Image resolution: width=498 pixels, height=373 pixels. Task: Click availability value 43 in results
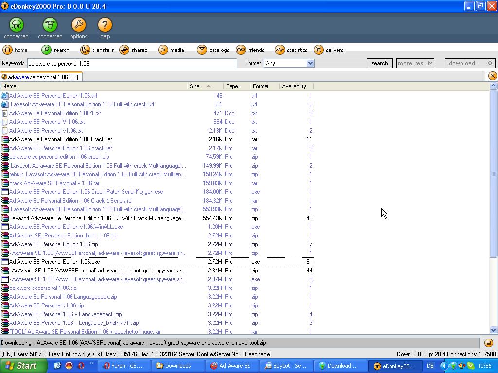click(309, 218)
